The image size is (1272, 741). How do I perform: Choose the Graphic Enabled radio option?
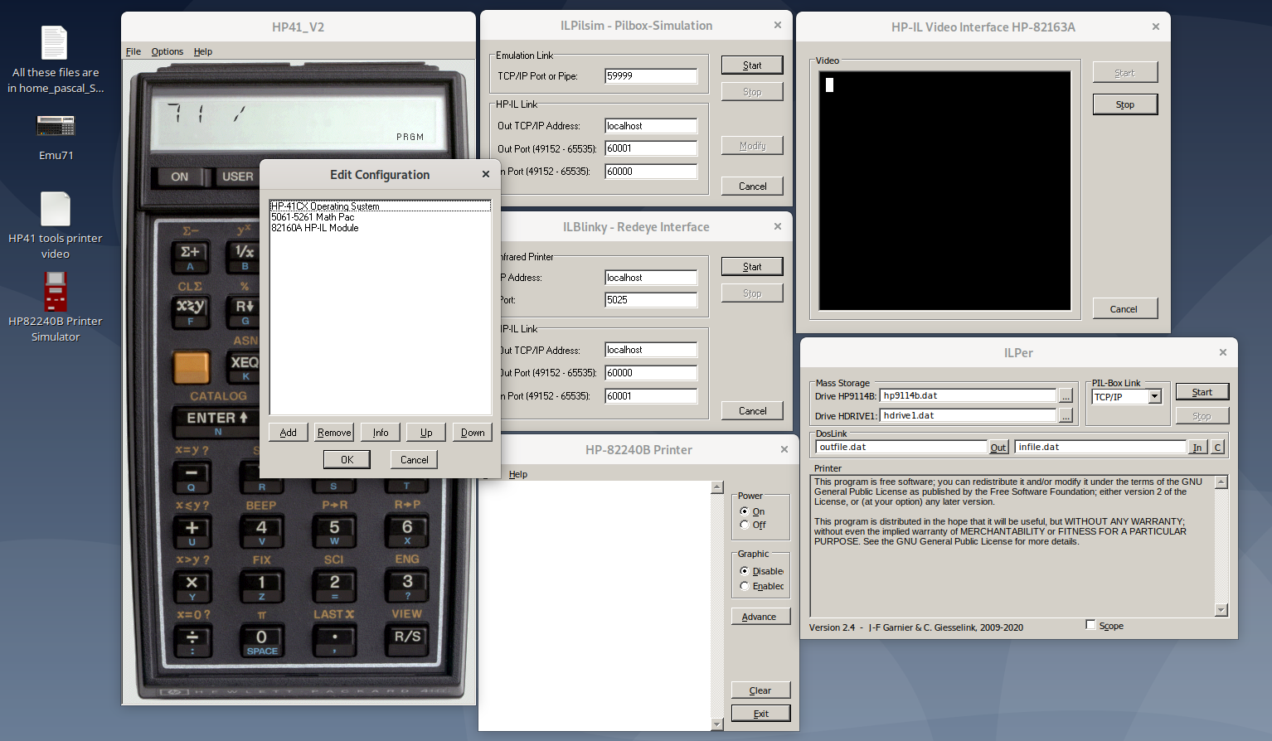coord(745,586)
